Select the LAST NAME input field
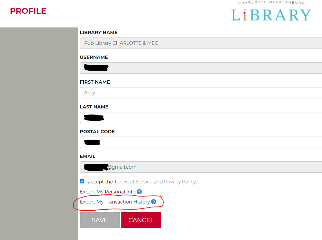This screenshot has height=240, width=322. (201, 117)
